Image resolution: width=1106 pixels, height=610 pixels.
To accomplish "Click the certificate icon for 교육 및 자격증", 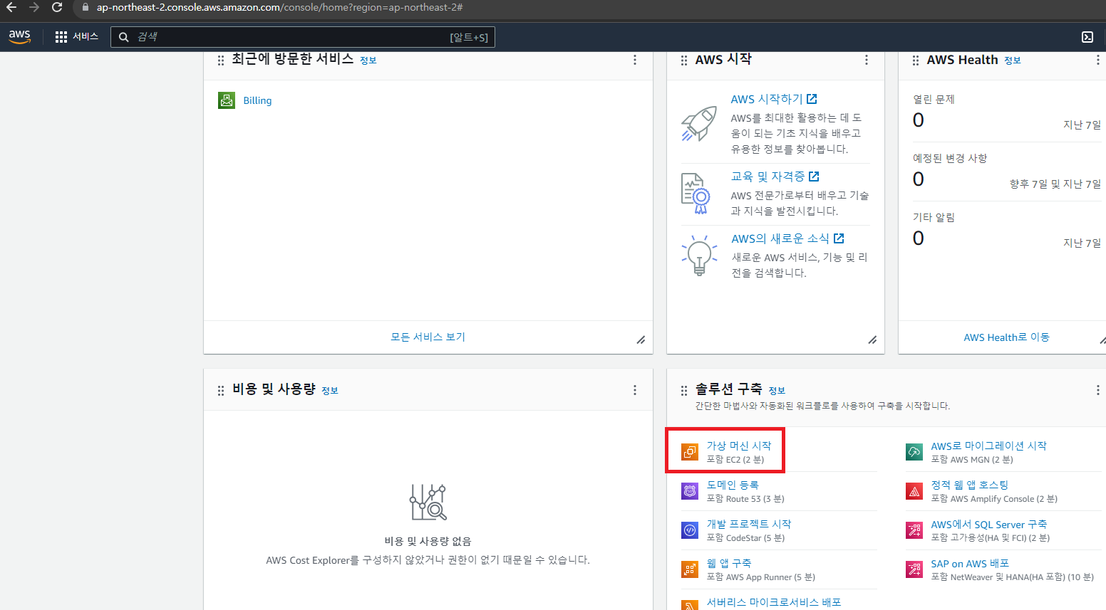I will tap(696, 193).
